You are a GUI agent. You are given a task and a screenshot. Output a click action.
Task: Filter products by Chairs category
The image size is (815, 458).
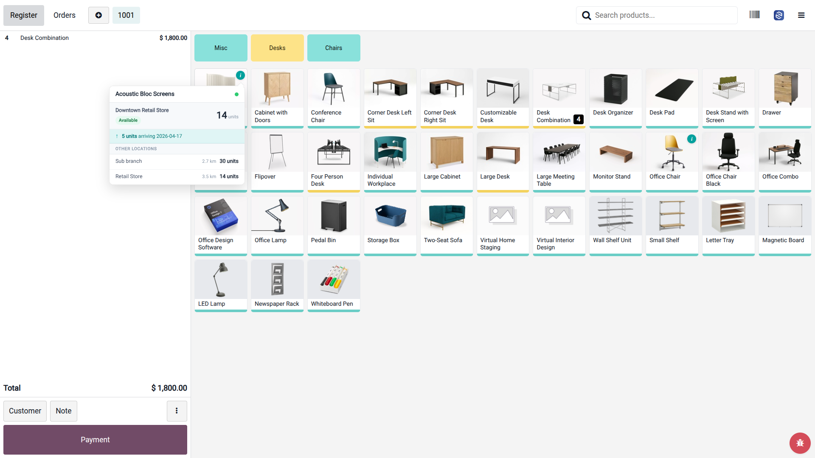click(334, 48)
